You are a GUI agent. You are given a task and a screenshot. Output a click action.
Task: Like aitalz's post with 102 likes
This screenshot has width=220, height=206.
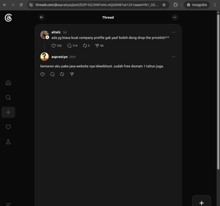[56, 46]
